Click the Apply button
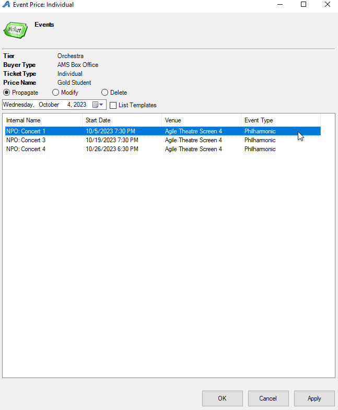Viewport: 338px width, 410px height. (x=314, y=398)
